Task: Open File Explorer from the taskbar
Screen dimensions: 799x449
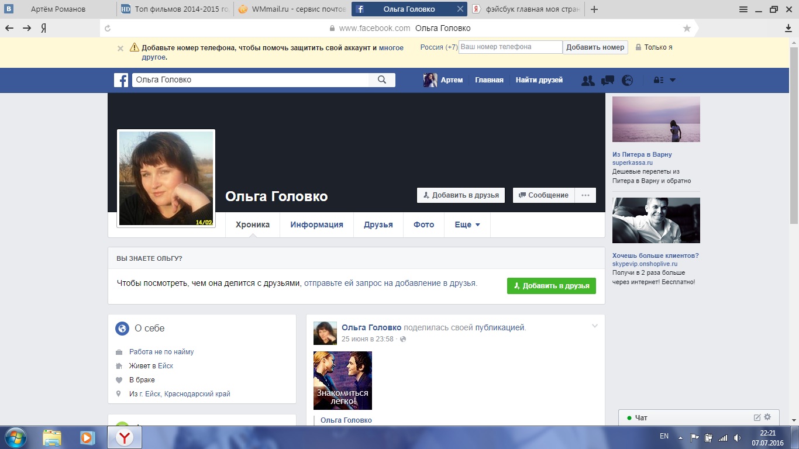Action: (x=52, y=437)
